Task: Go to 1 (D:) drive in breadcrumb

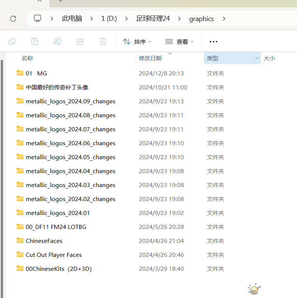Action: (x=109, y=18)
